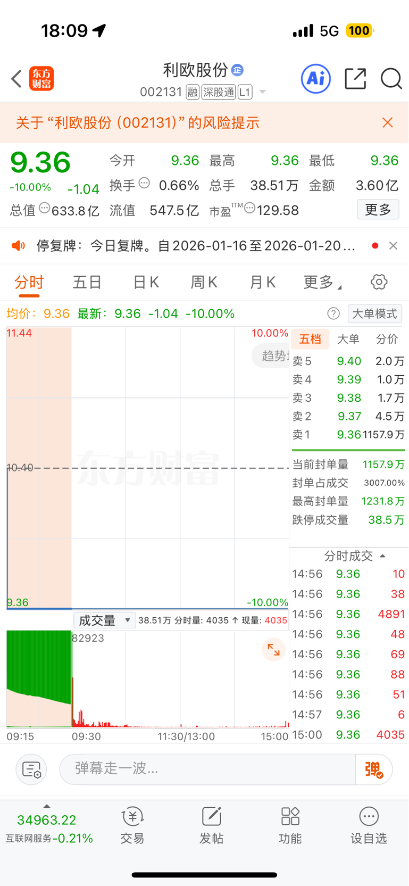This screenshot has width=409, height=886.
Task: Open the 停复牌 announcement text
Action: click(196, 245)
